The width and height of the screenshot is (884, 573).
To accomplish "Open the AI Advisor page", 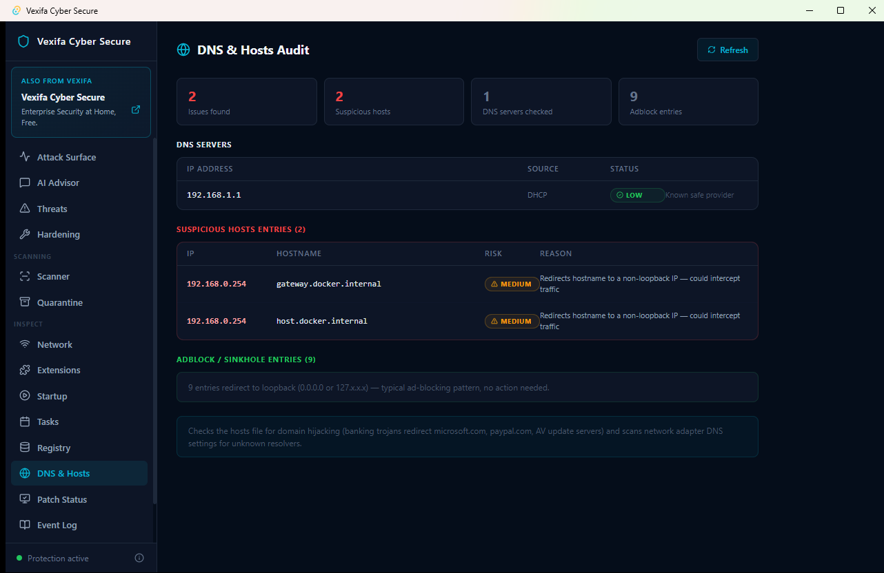I will click(x=79, y=183).
